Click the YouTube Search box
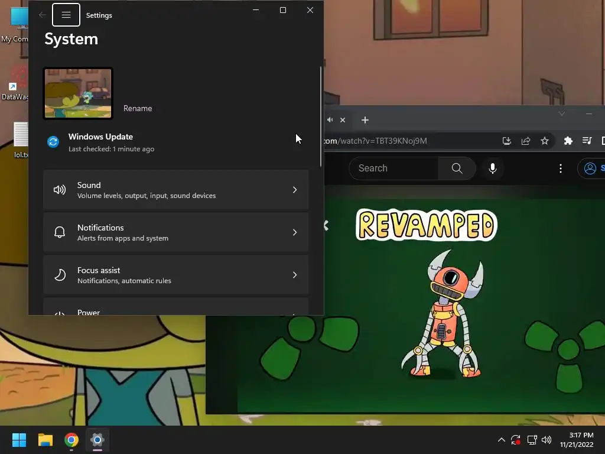This screenshot has height=454, width=605. pyautogui.click(x=393, y=168)
